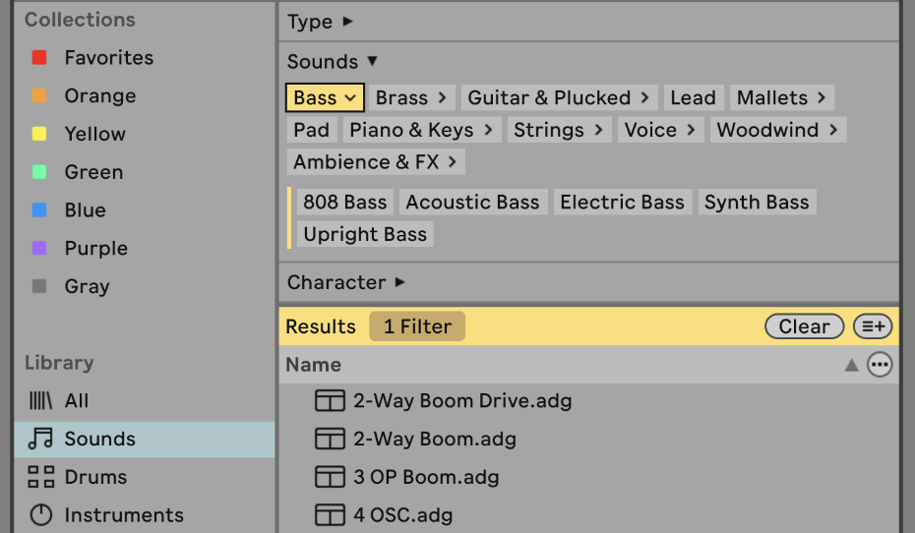Select 2-Way Boom Drive.adg from results
This screenshot has height=533, width=915.
tap(462, 401)
